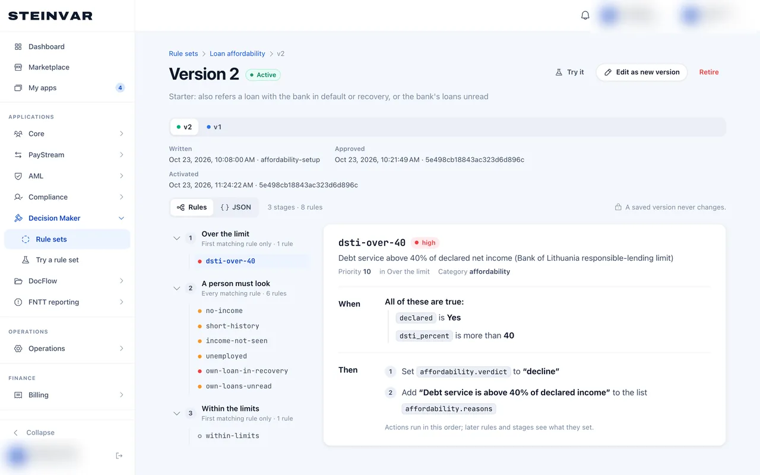The image size is (760, 475).
Task: Expand the Core submenu chevron
Action: 121,134
